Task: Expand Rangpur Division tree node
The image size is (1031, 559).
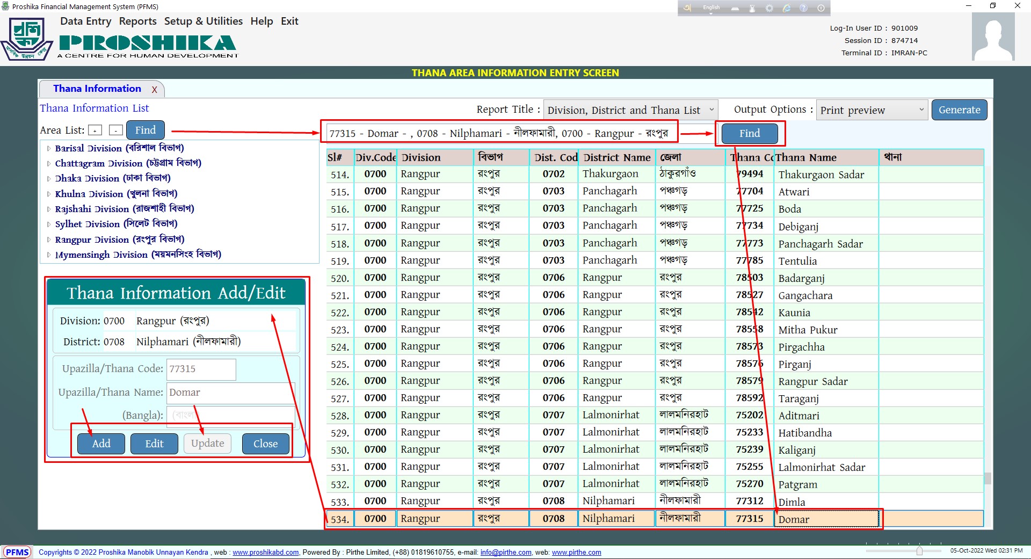Action: (x=49, y=239)
